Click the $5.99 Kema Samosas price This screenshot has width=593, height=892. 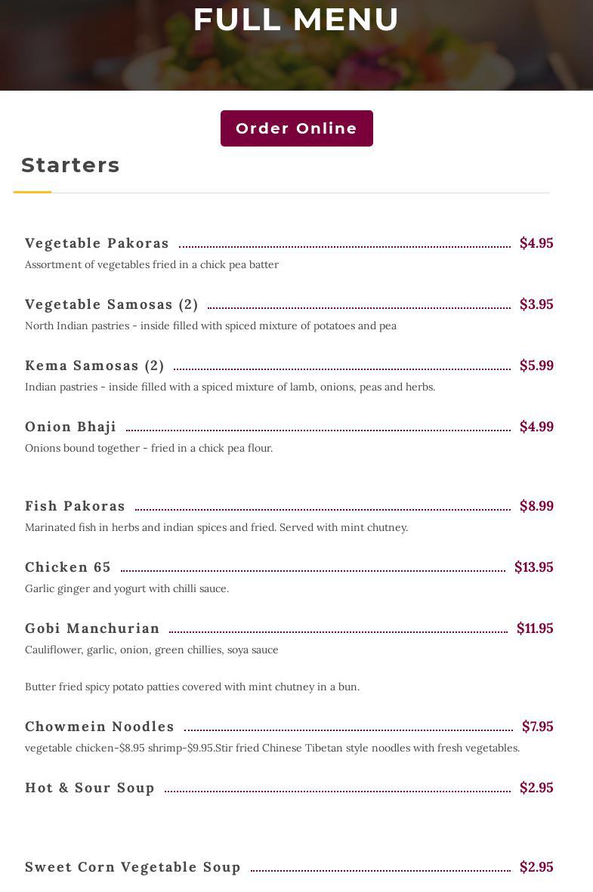pyautogui.click(x=536, y=366)
